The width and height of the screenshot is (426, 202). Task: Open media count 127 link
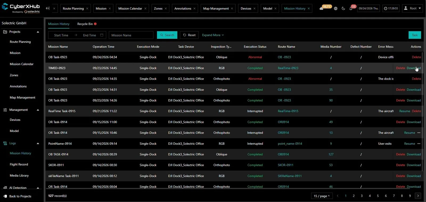click(331, 154)
